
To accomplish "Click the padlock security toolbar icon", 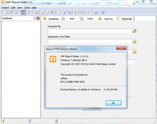I will click(75, 12).
